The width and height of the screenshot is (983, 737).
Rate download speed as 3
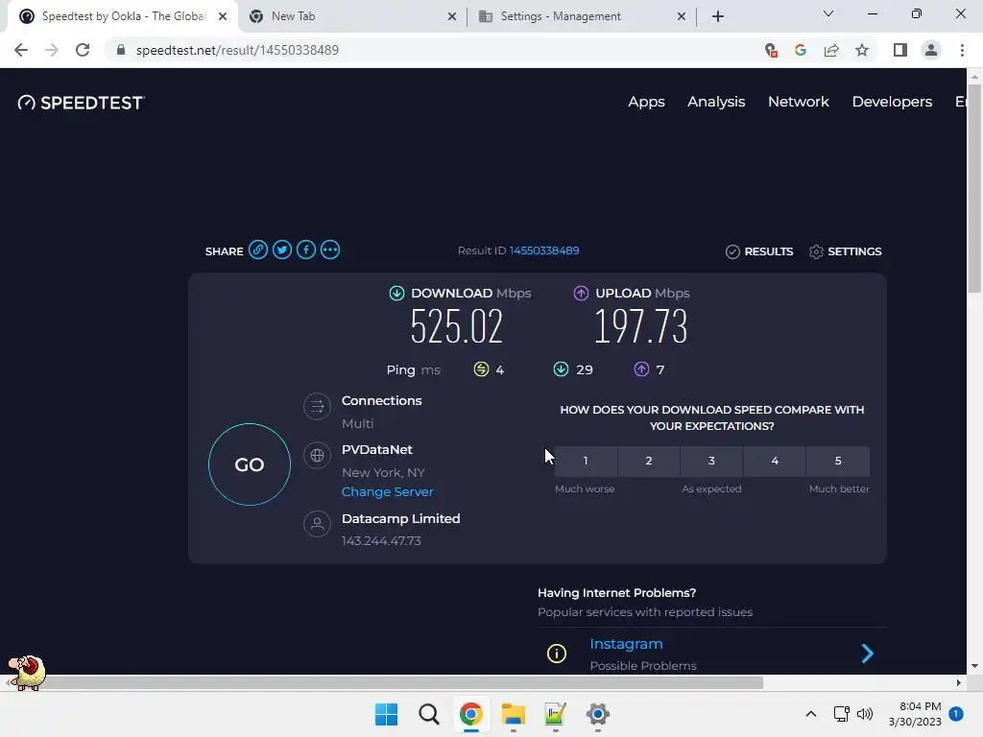pos(711,462)
